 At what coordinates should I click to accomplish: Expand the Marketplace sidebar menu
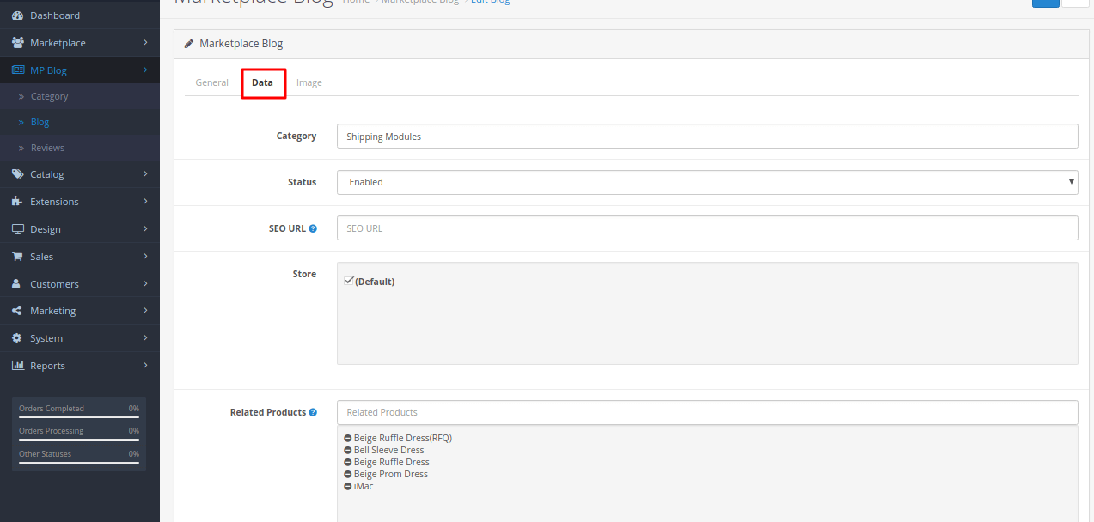[79, 43]
